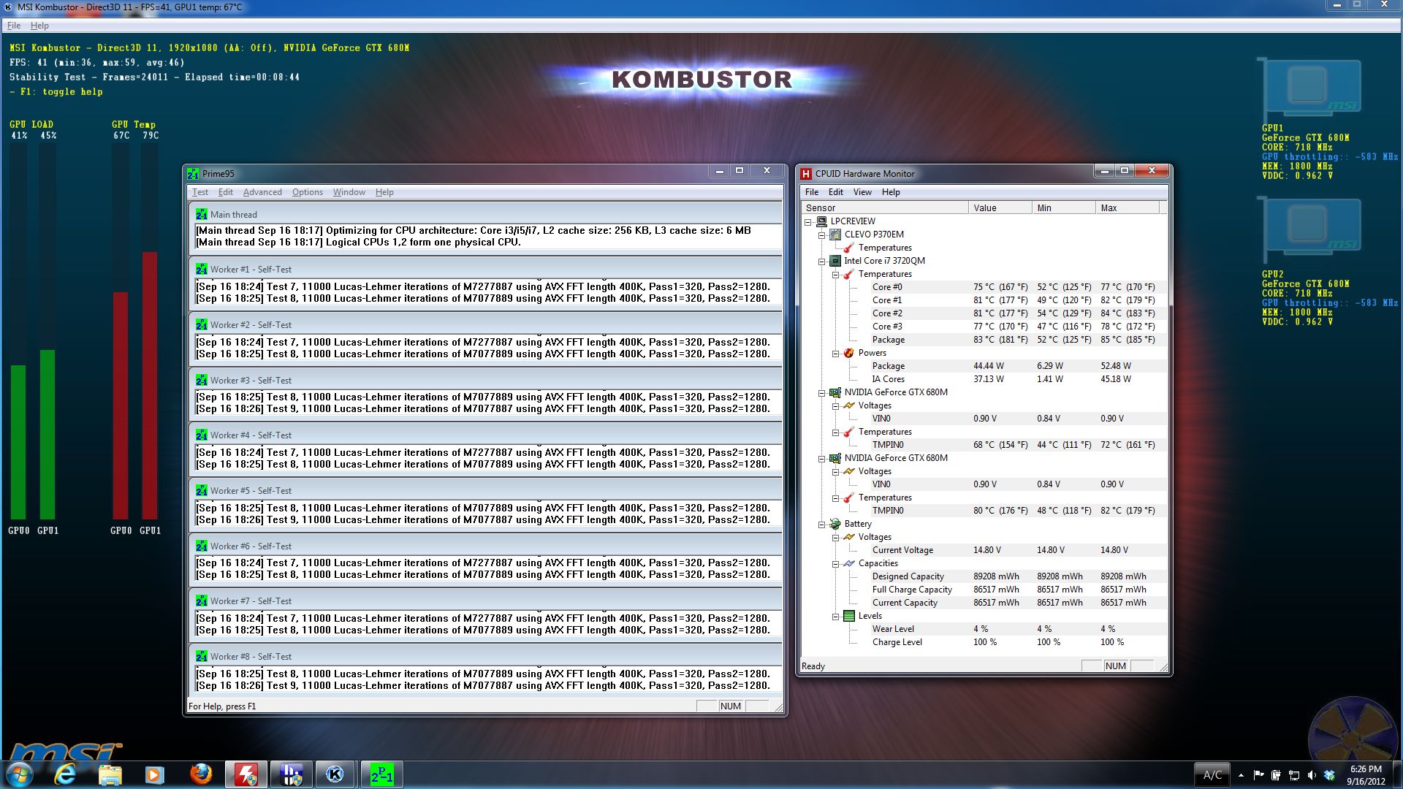Collapse the LPCREVIEW root node
1403x789 pixels.
(x=808, y=221)
